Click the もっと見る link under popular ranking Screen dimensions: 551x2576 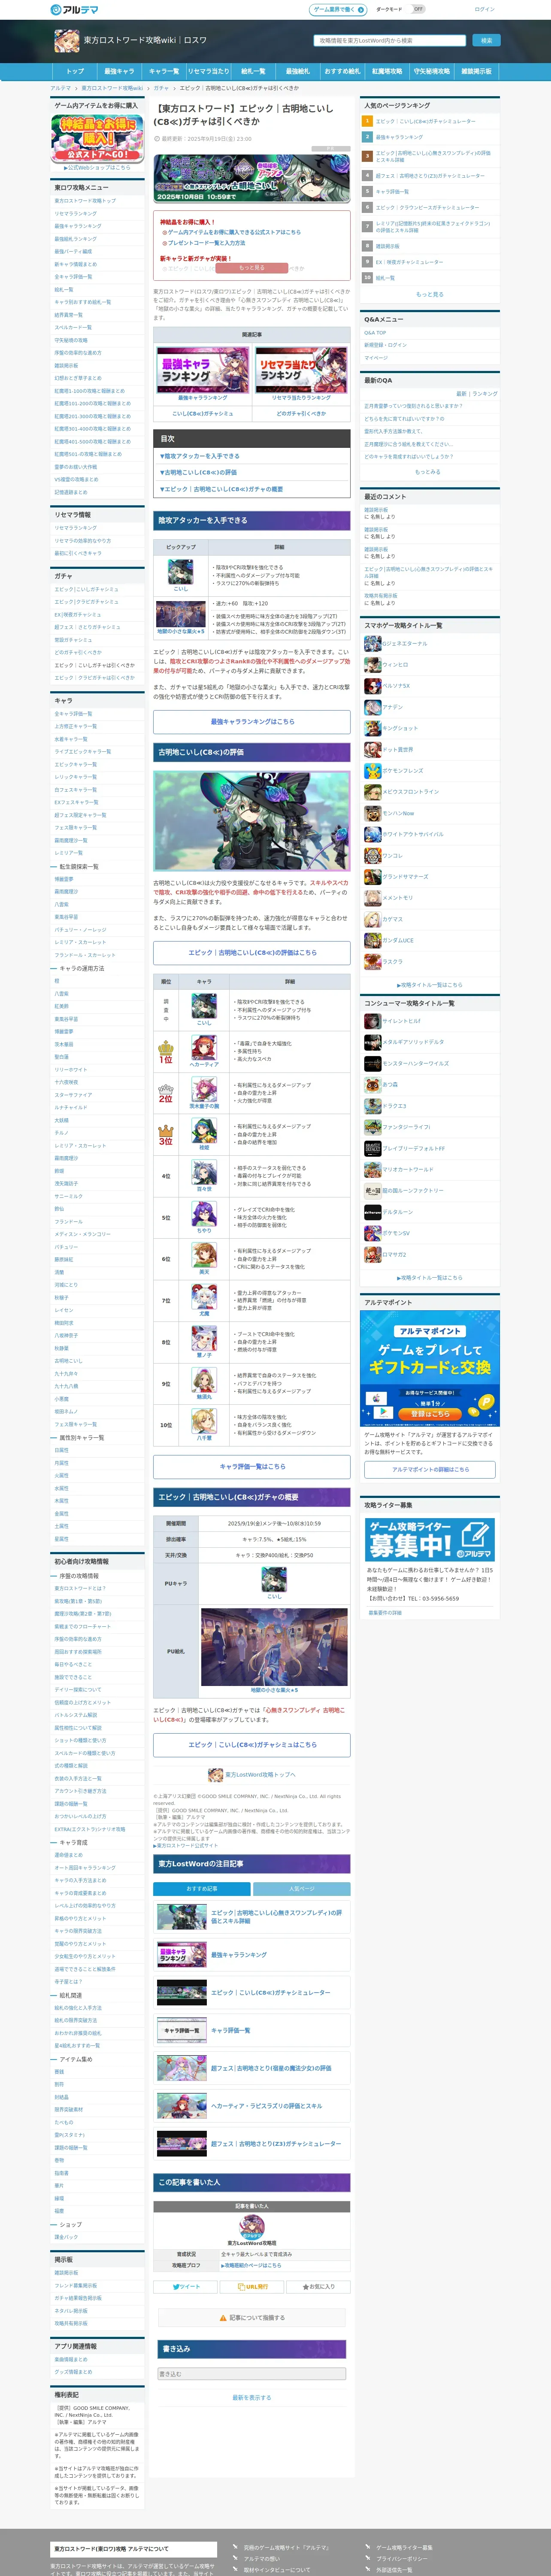click(x=429, y=294)
